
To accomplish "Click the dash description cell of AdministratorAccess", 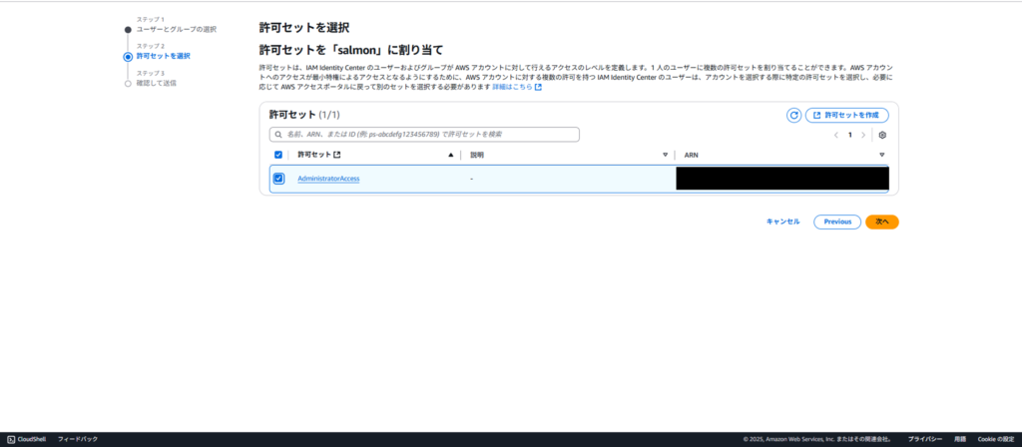I will [x=471, y=179].
